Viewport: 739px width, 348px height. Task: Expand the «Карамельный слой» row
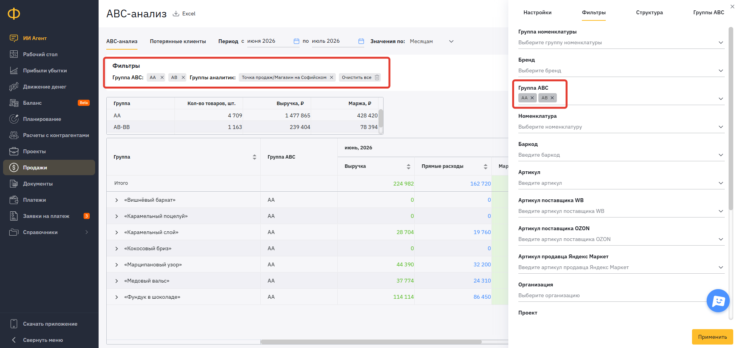[117, 233]
